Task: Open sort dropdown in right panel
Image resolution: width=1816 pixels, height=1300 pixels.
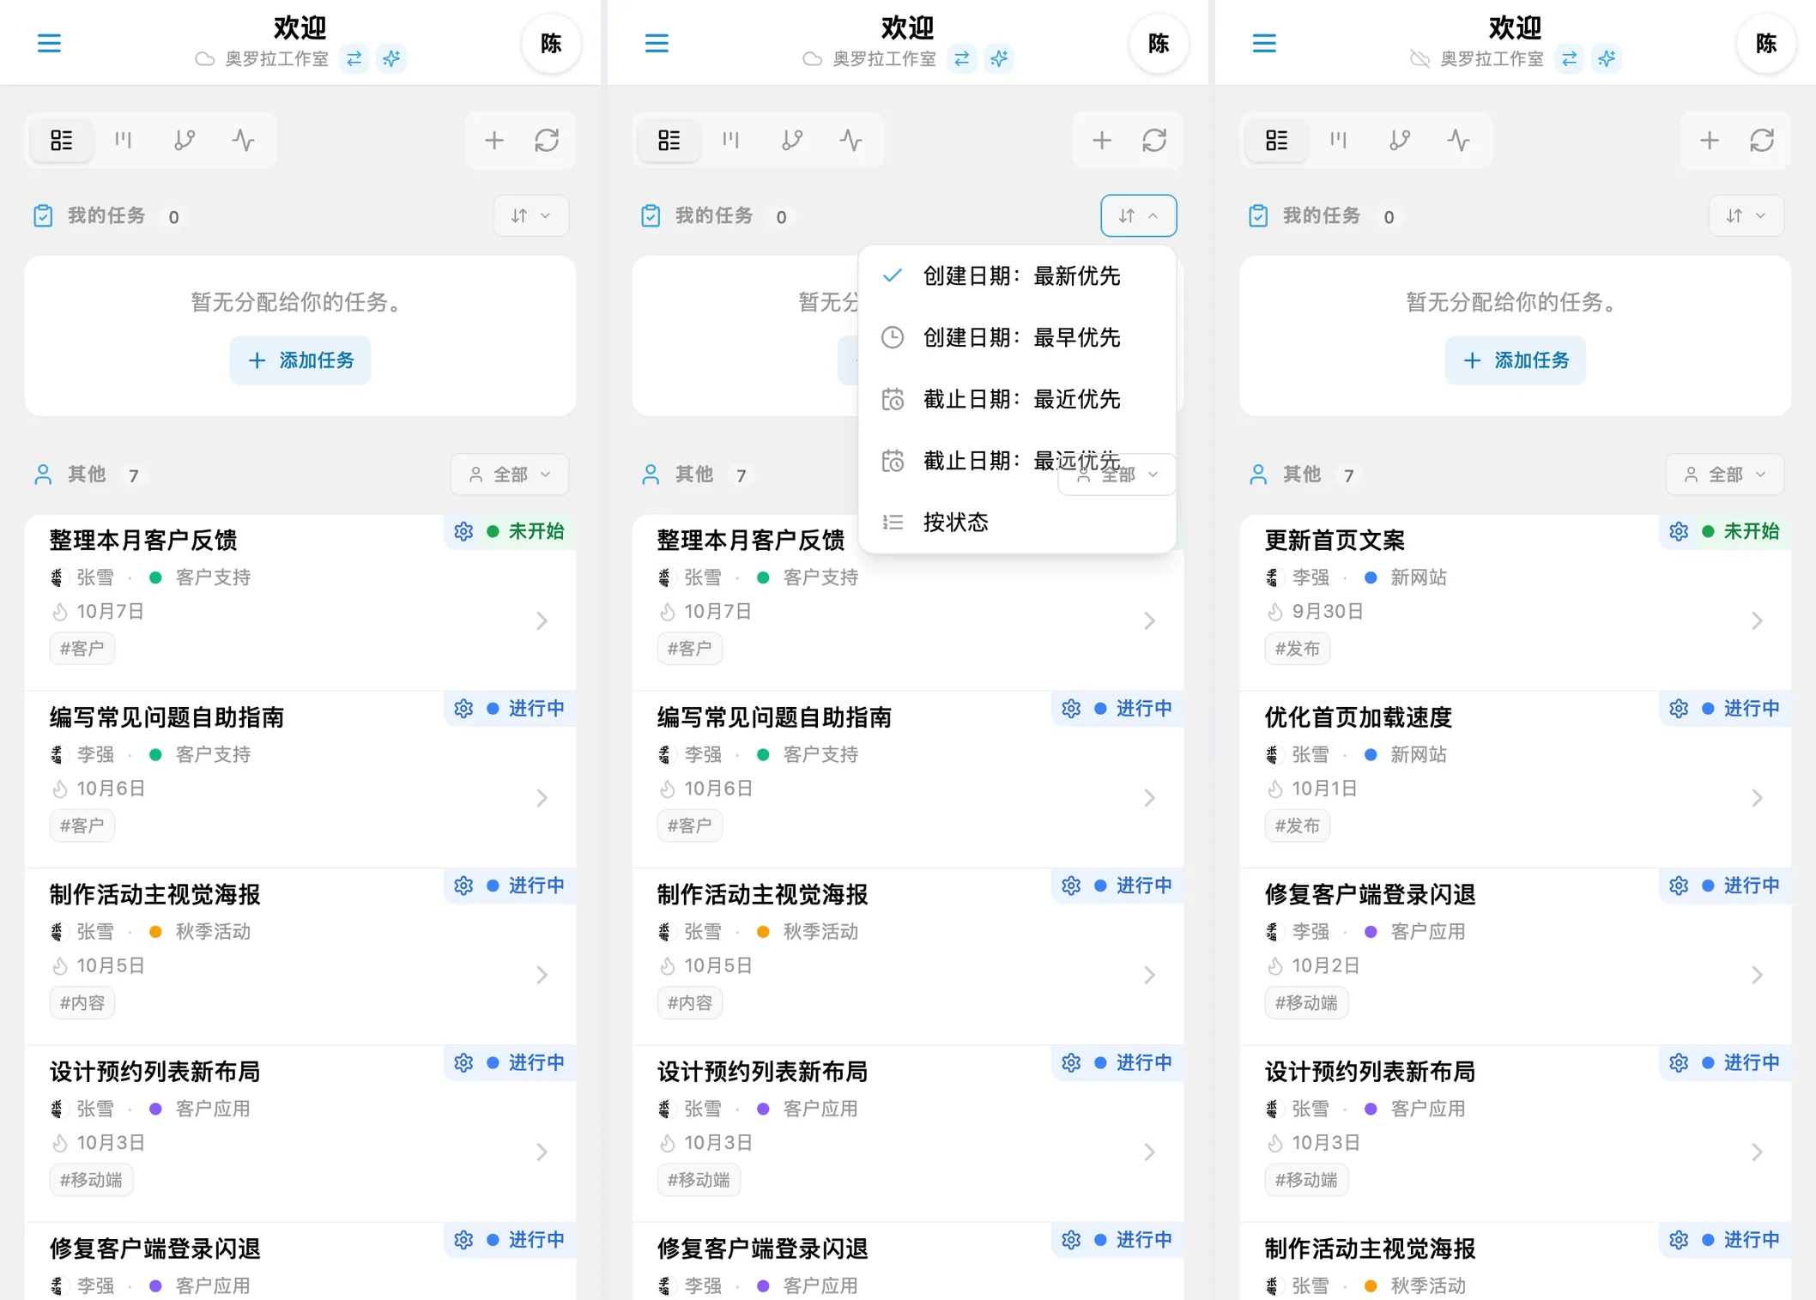Action: (x=1746, y=215)
